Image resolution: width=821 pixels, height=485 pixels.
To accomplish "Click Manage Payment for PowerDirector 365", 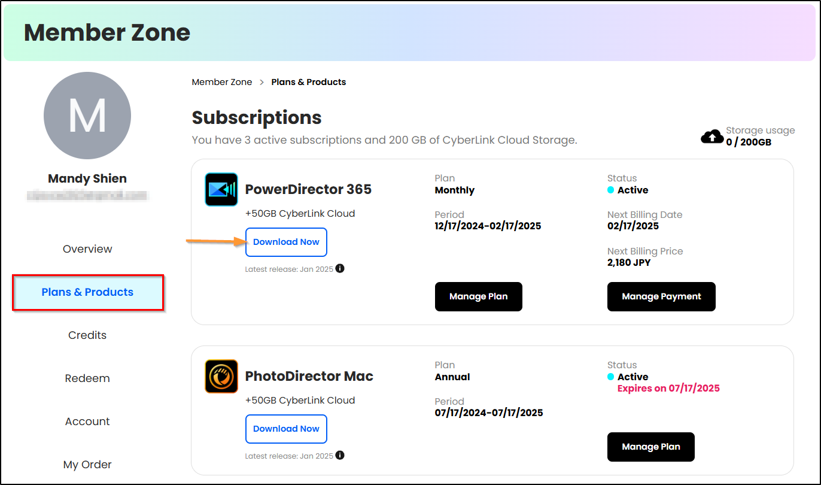I will [x=661, y=296].
